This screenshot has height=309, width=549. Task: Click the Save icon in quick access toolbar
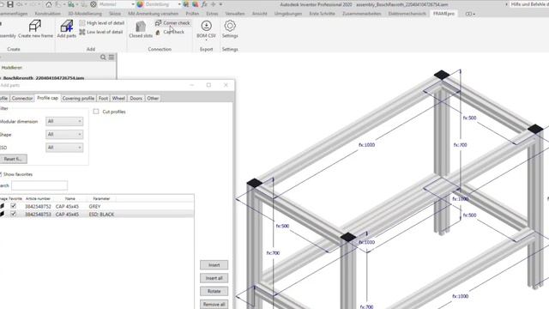pyautogui.click(x=10, y=4)
